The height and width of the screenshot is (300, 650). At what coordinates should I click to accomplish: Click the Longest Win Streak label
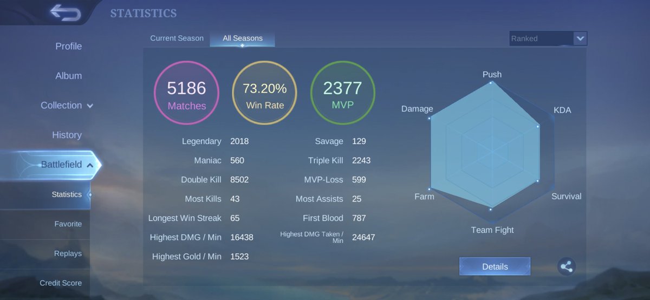185,218
